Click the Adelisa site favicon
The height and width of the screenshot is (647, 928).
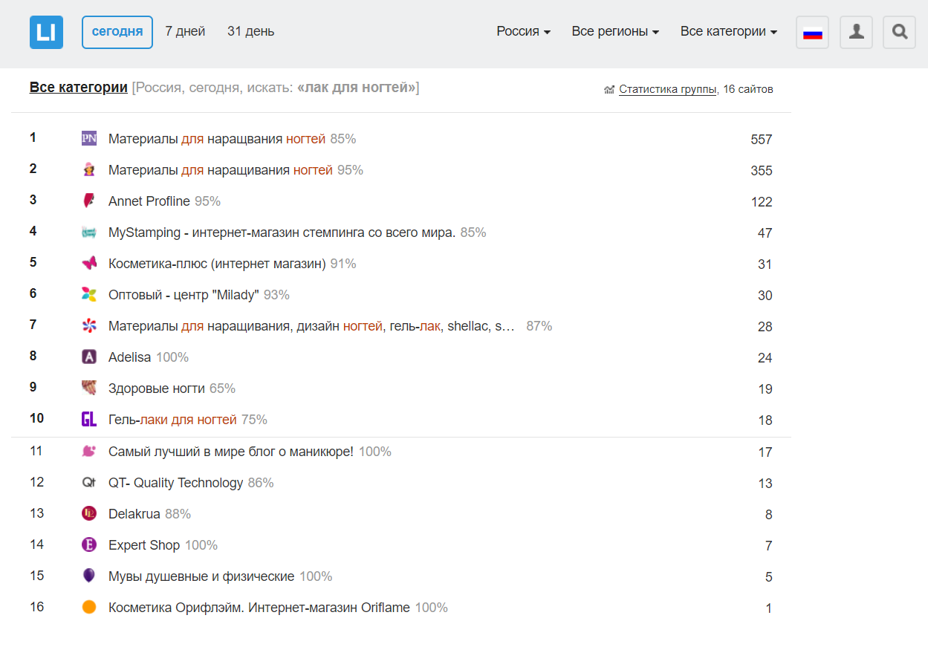(x=89, y=357)
